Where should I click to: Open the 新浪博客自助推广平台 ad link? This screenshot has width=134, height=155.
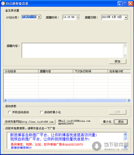[53, 135]
